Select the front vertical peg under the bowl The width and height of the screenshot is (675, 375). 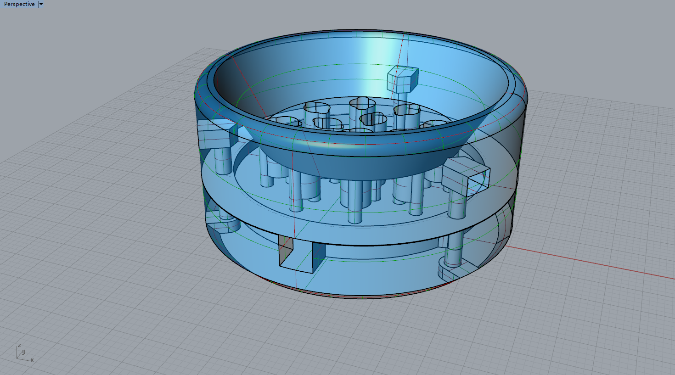[354, 202]
